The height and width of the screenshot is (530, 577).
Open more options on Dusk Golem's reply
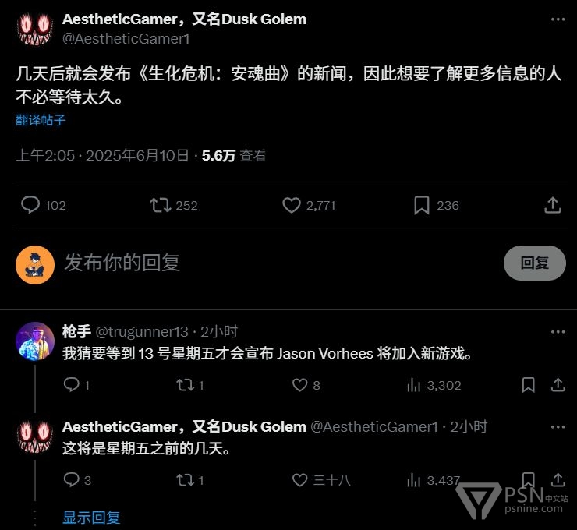click(x=558, y=427)
